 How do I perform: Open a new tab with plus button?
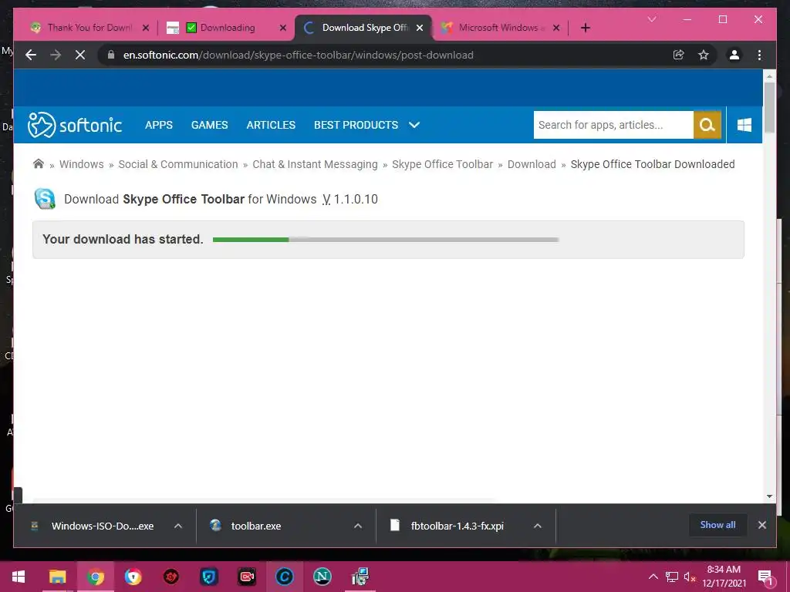[585, 28]
